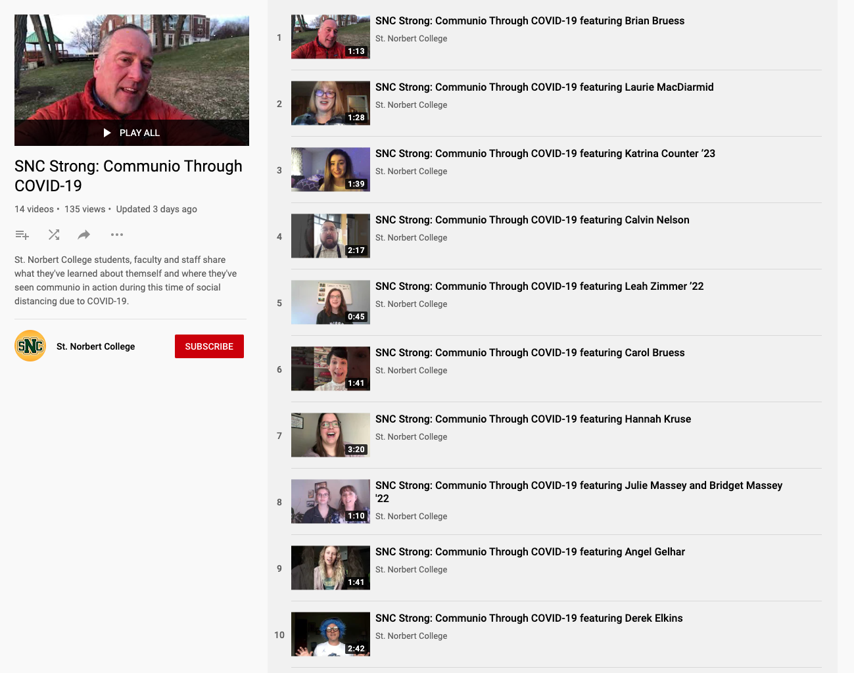Open the three-dot more options menu
The height and width of the screenshot is (673, 854).
click(x=117, y=235)
